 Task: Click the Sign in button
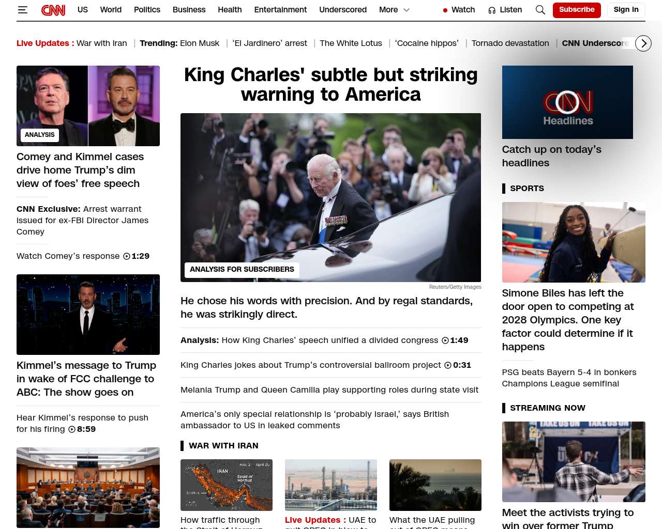[x=626, y=10]
